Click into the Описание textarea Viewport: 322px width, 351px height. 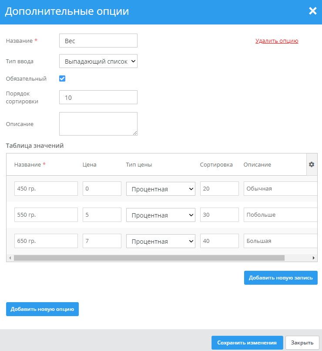pyautogui.click(x=98, y=124)
